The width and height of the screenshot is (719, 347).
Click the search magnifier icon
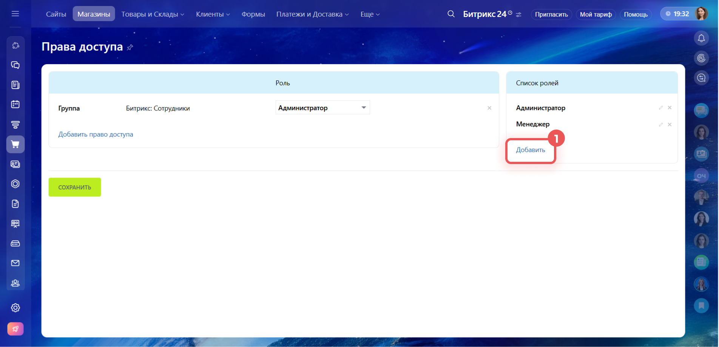pos(451,14)
